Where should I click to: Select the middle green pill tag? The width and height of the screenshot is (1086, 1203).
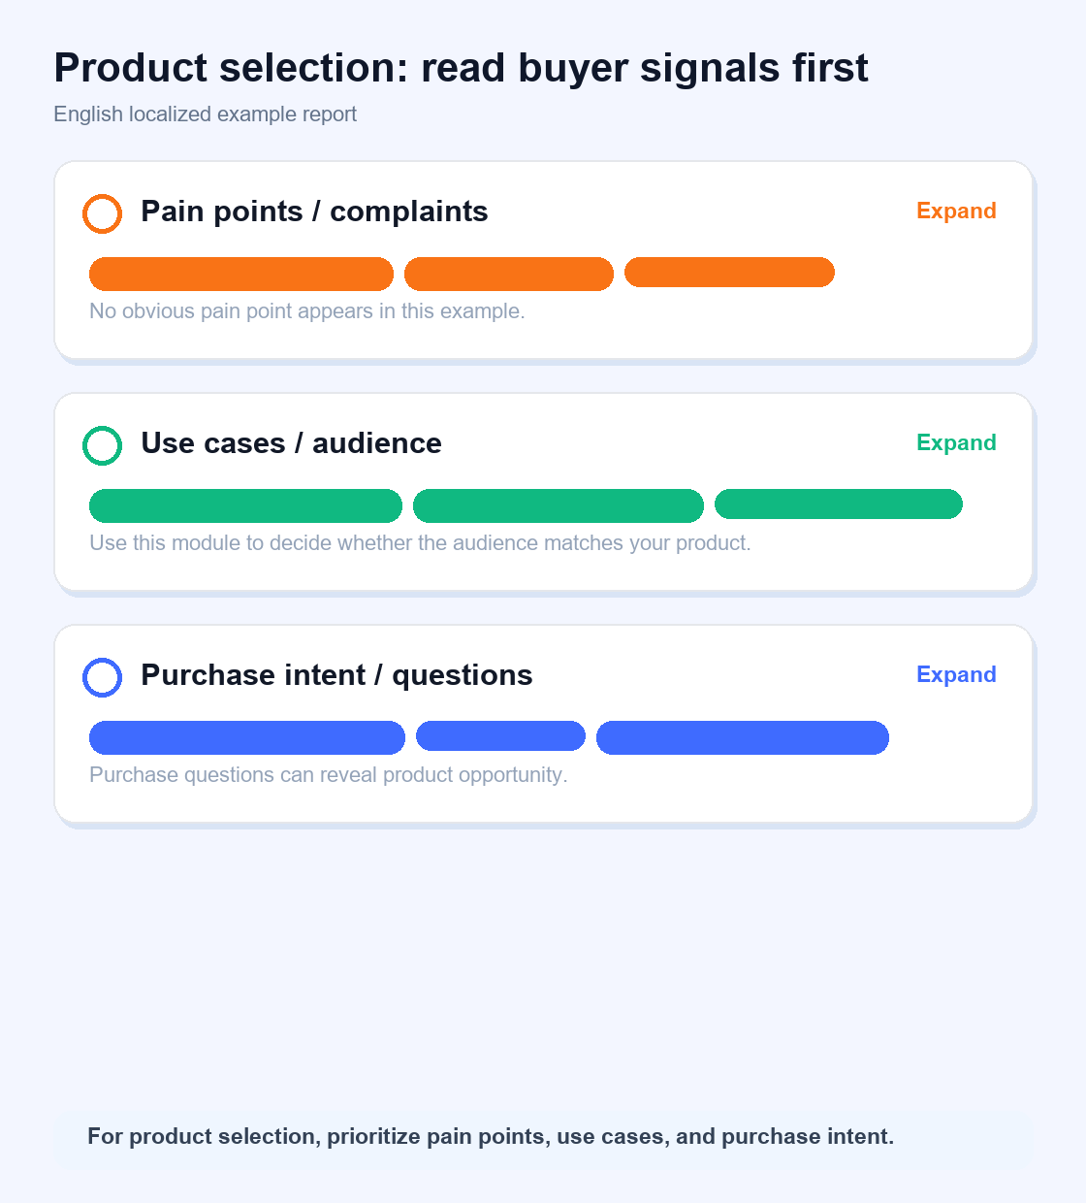(x=559, y=506)
